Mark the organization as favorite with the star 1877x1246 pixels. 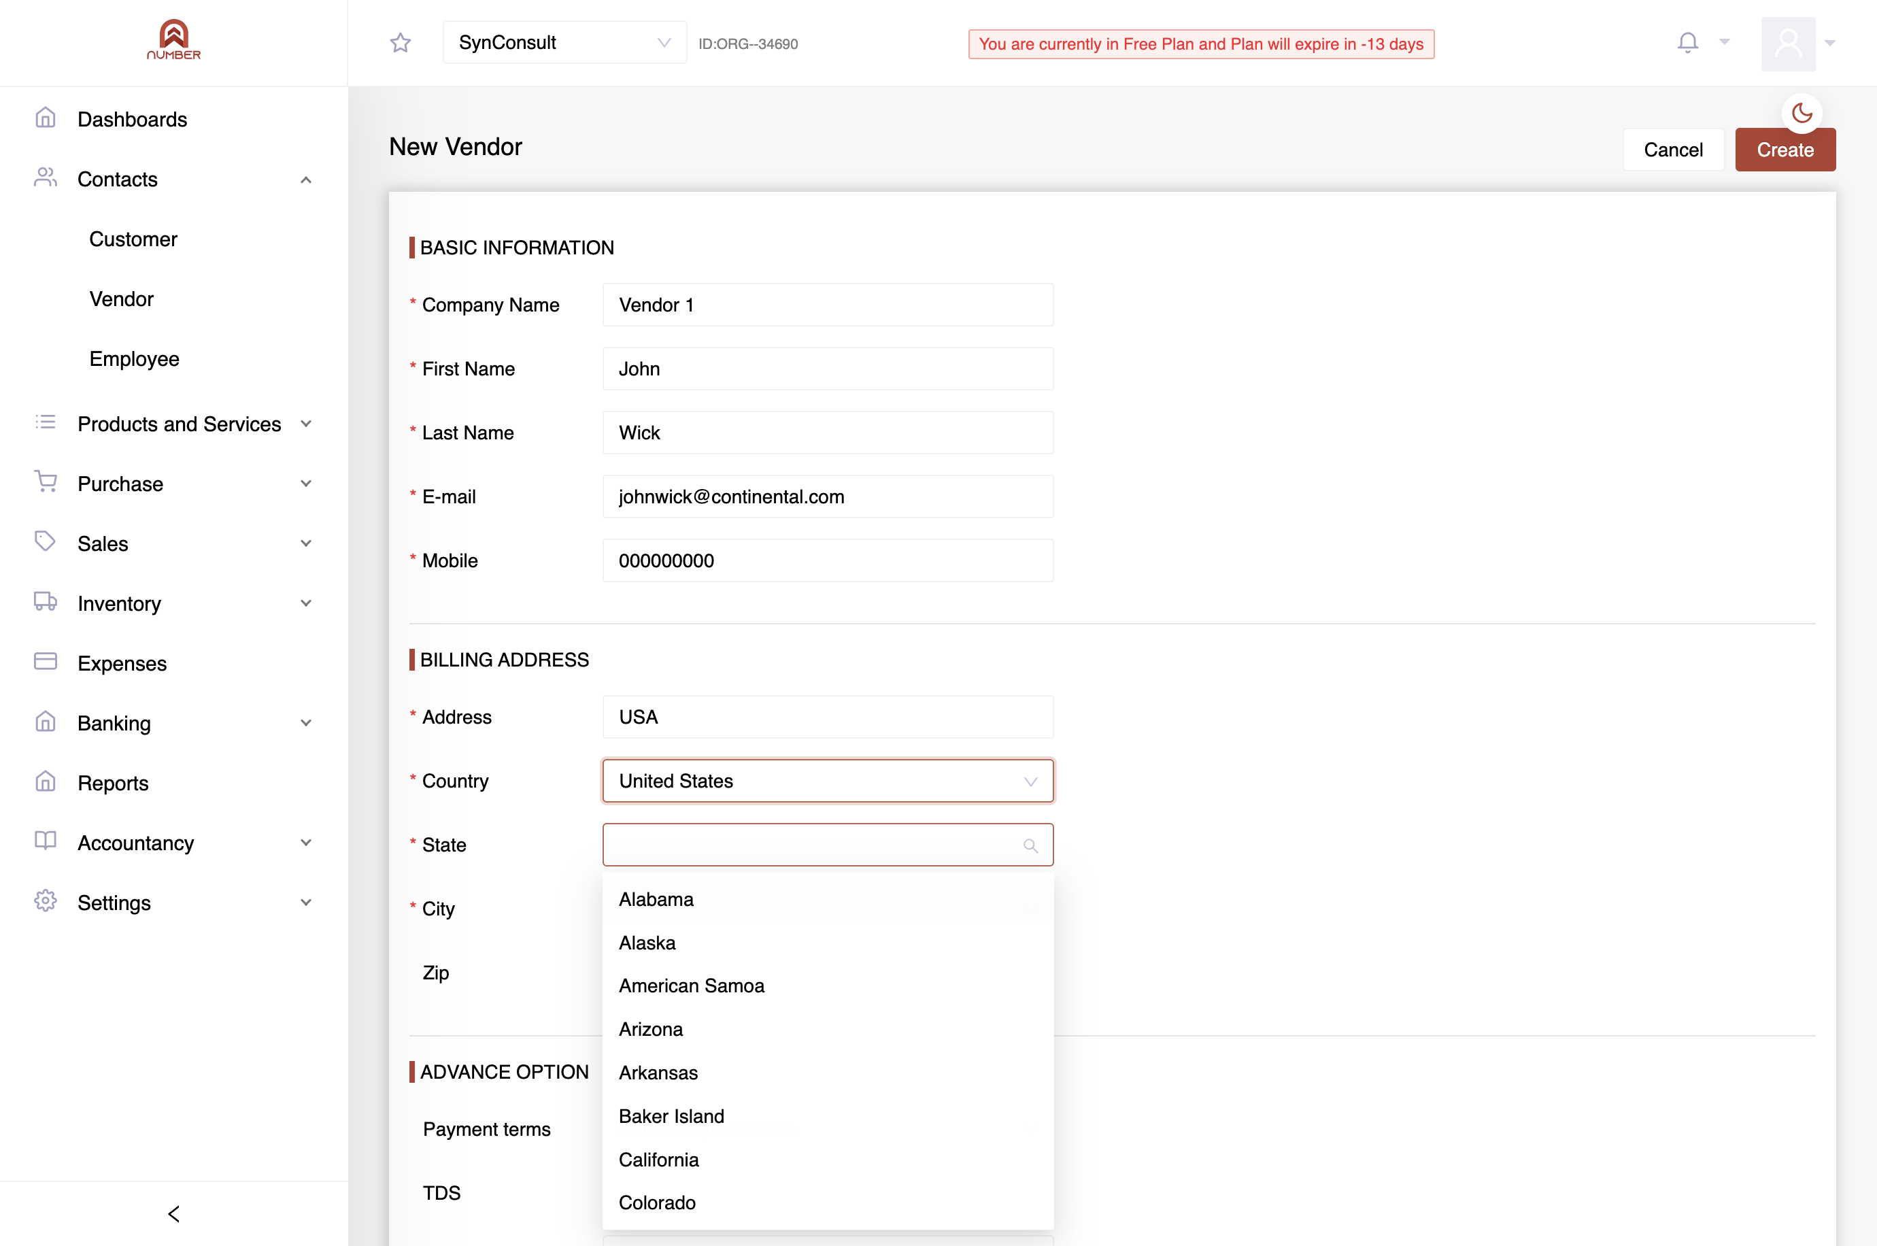coord(401,43)
